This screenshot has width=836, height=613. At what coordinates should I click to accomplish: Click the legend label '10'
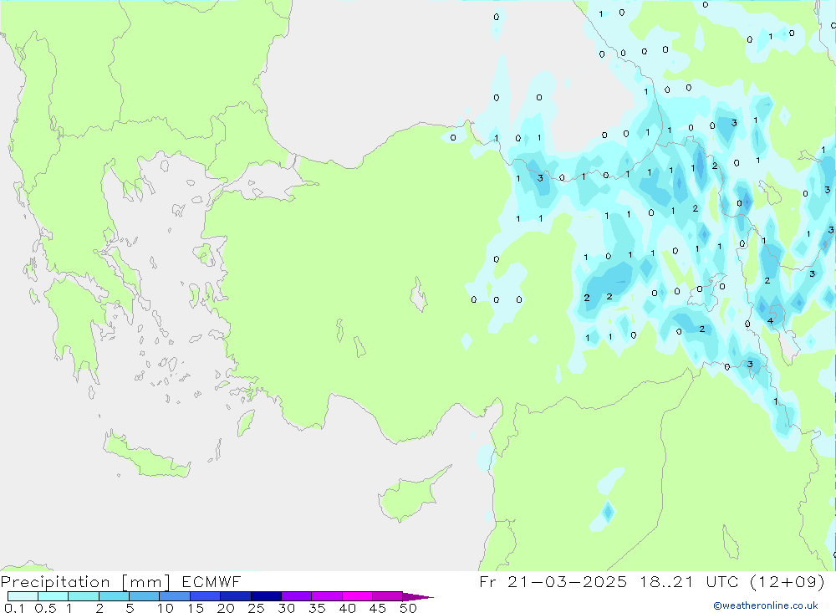click(x=166, y=608)
